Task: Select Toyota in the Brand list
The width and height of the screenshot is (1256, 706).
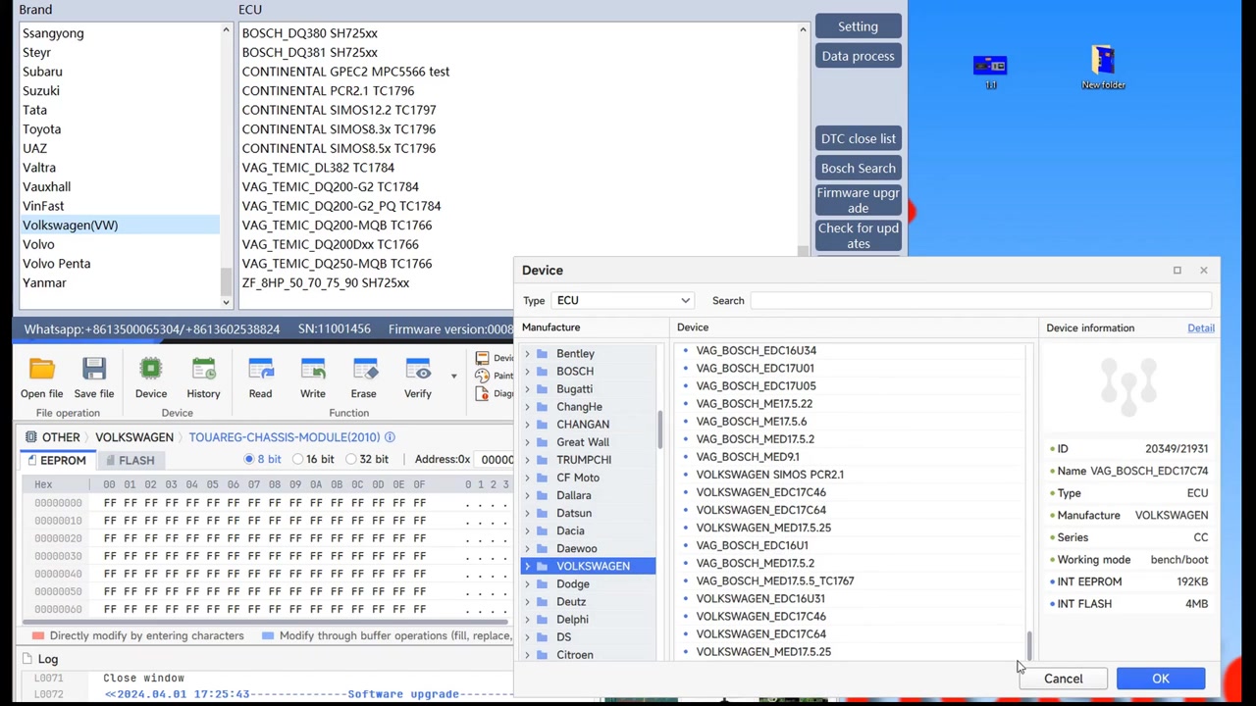Action: tap(121, 129)
